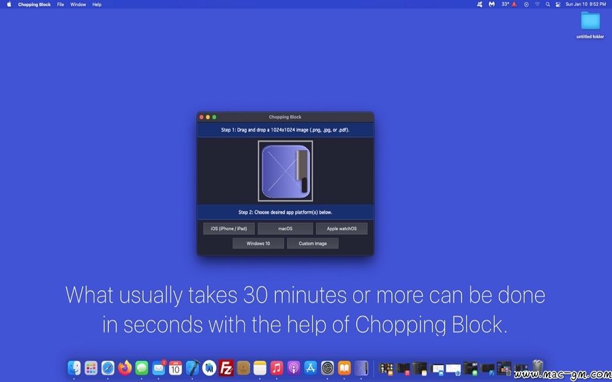612x382 pixels.
Task: Open Calendar in the dock
Action: tap(175, 367)
